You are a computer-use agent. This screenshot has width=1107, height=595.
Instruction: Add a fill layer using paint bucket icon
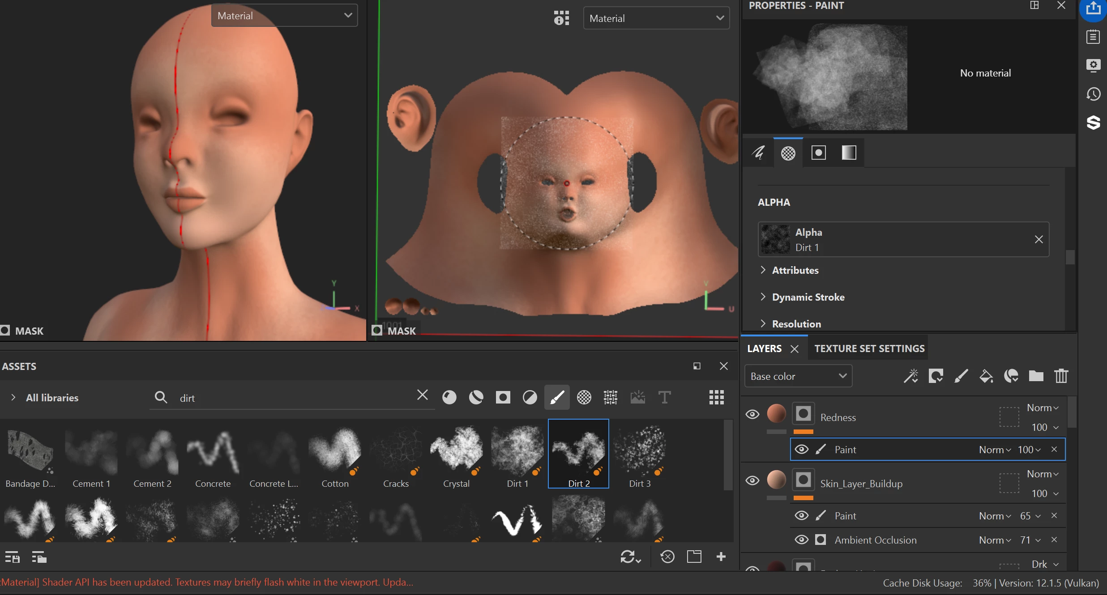986,376
